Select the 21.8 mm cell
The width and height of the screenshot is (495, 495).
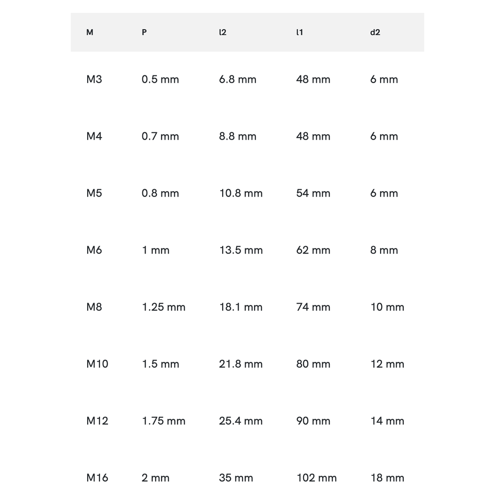click(241, 364)
